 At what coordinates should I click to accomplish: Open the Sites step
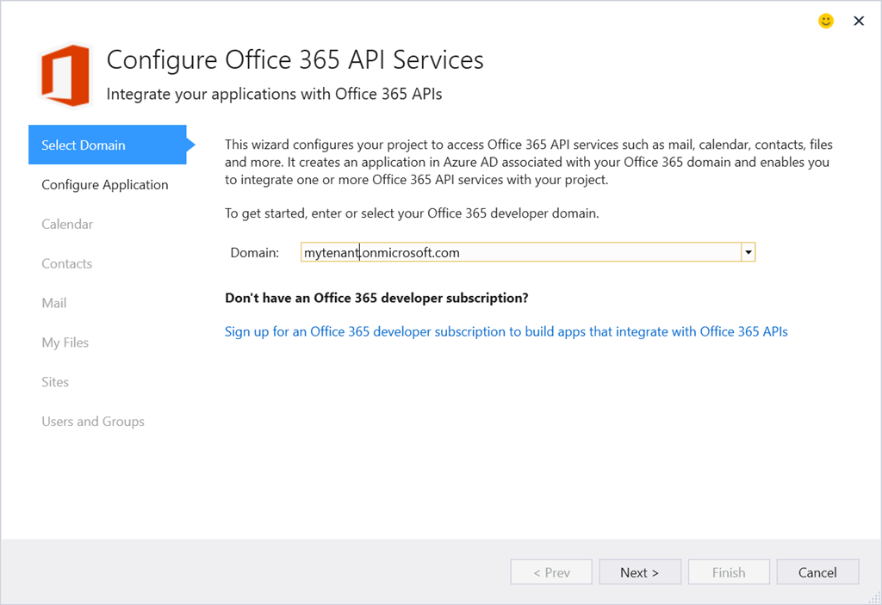[55, 382]
